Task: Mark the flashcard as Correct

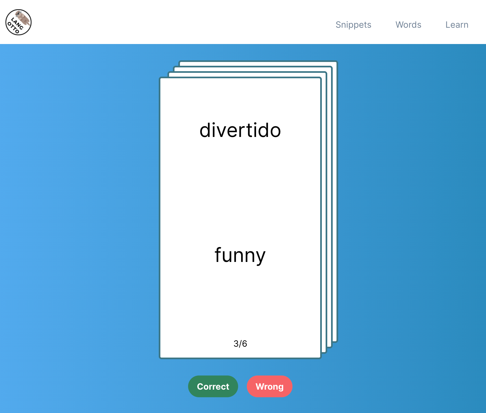Action: click(213, 386)
